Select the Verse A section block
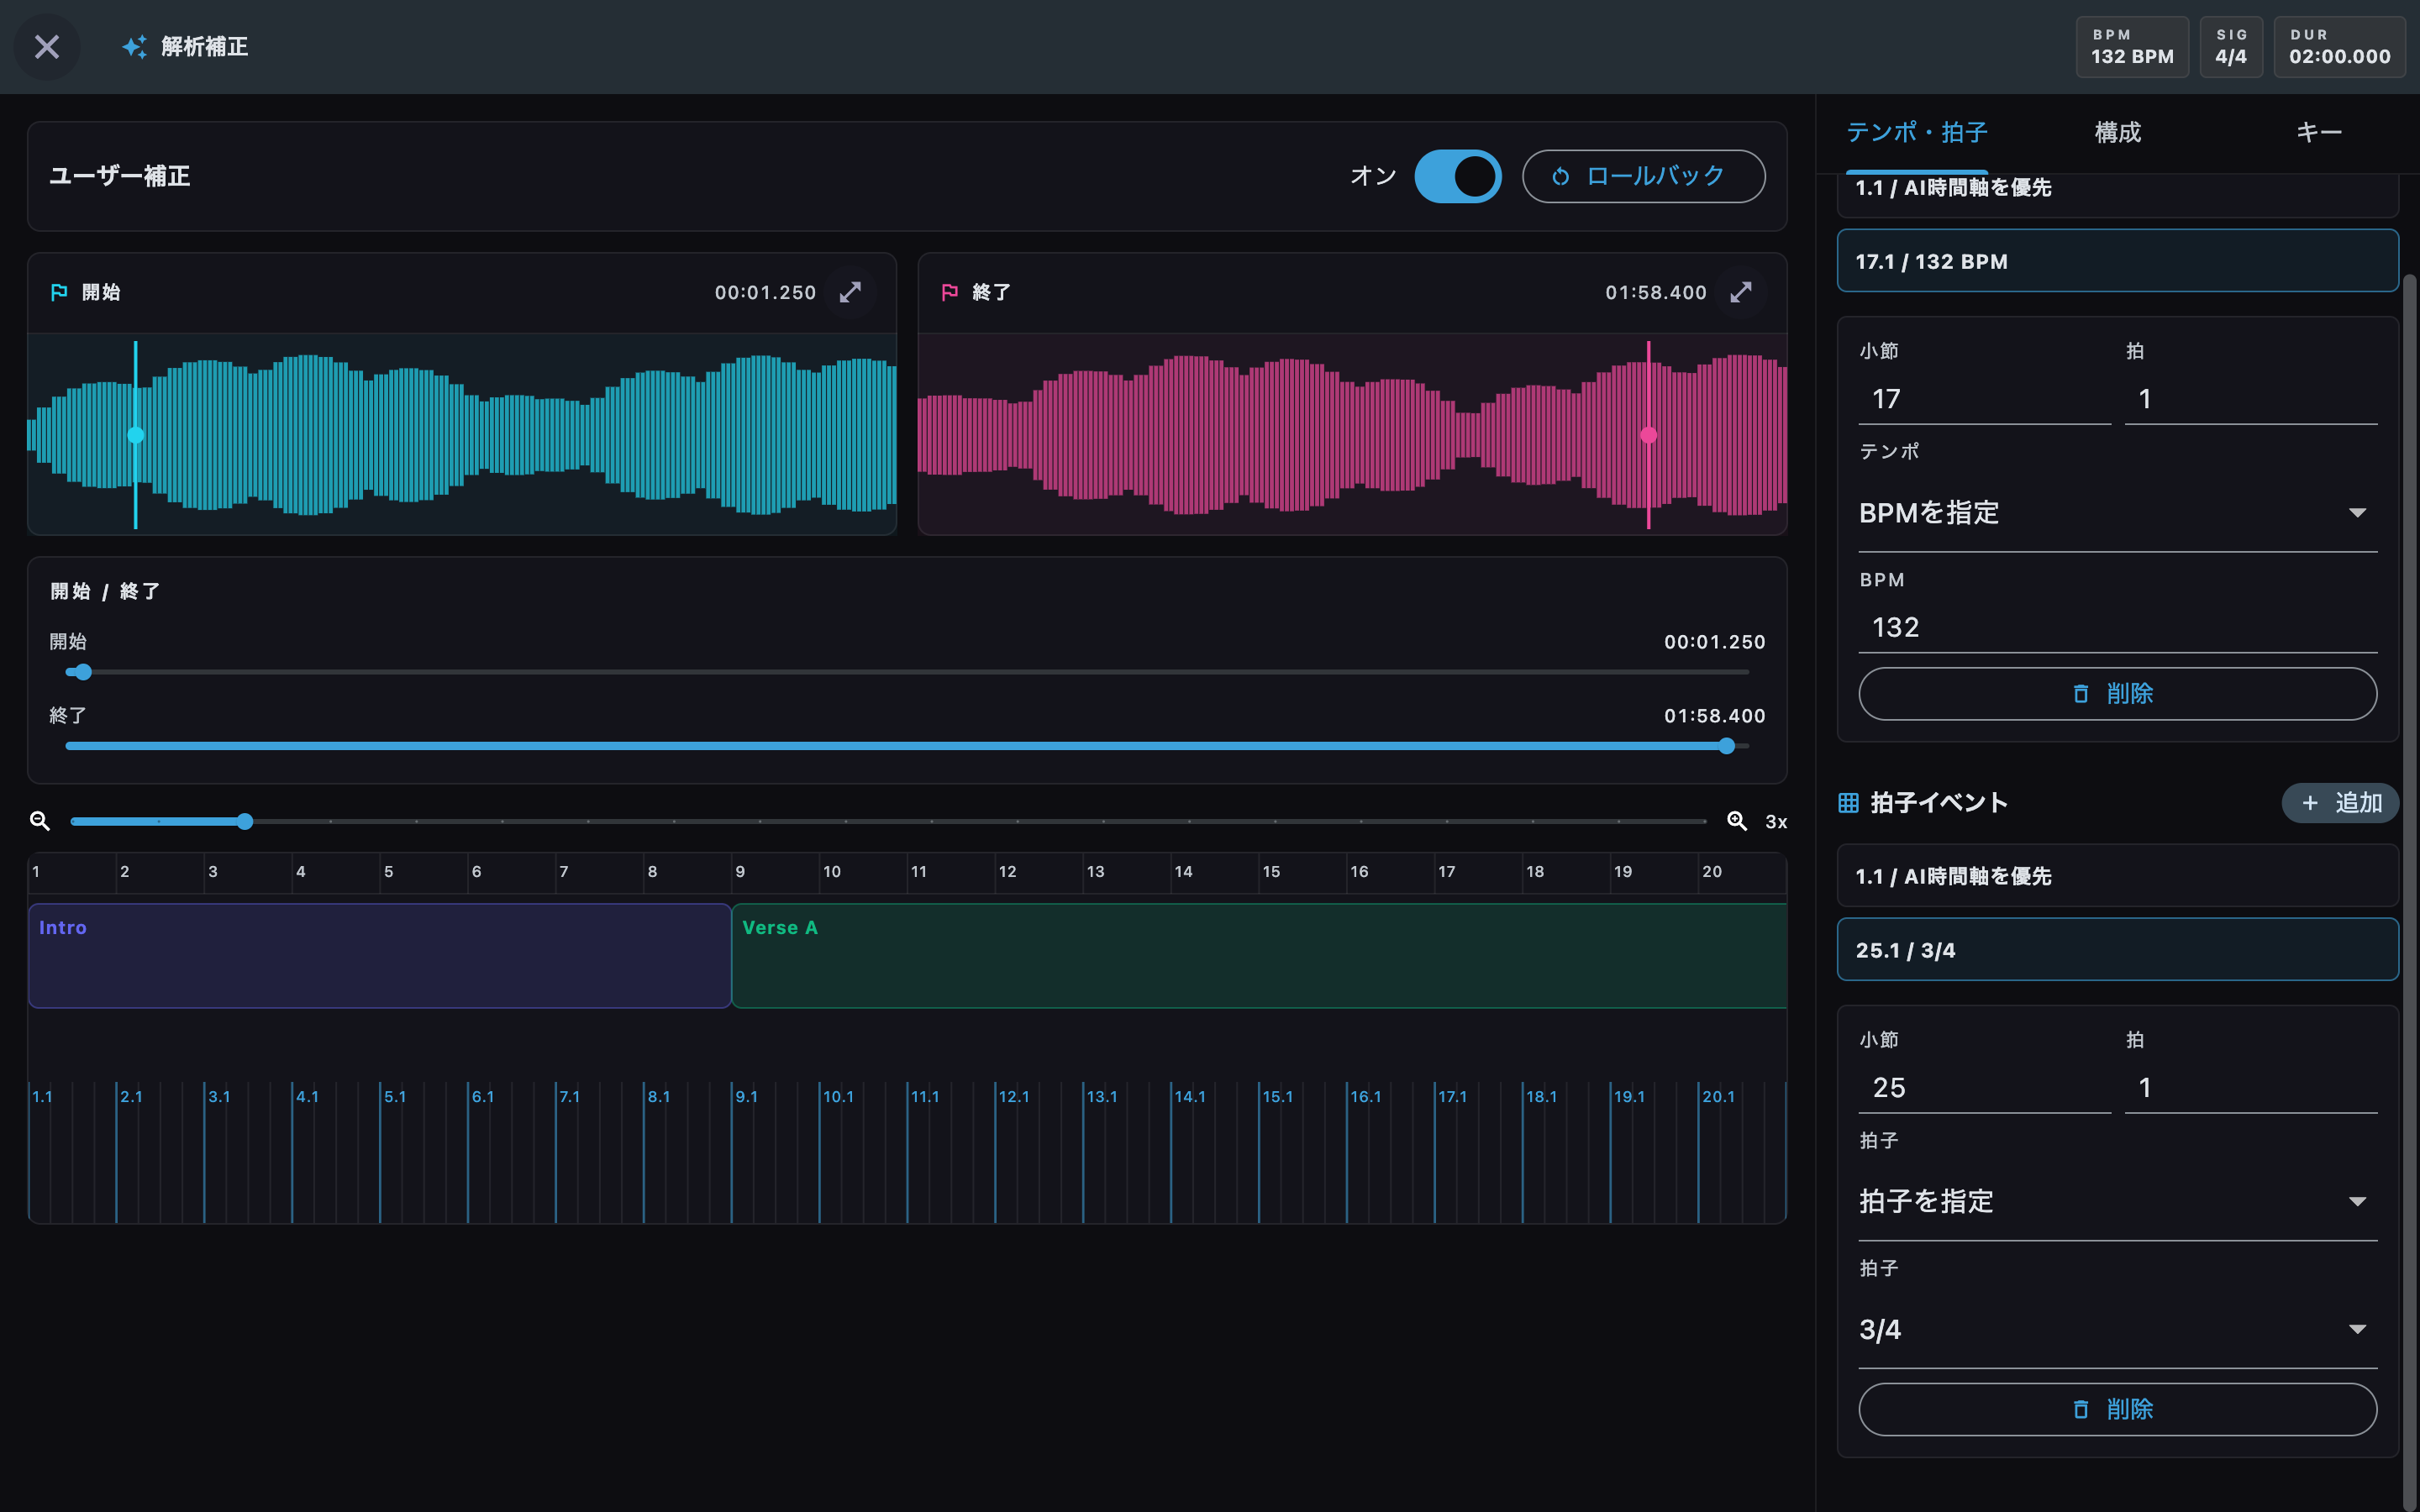2420x1512 pixels. coord(1259,956)
